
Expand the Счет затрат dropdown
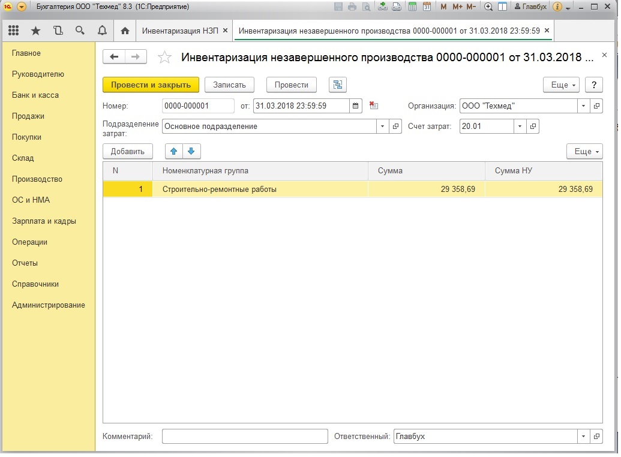tap(520, 127)
